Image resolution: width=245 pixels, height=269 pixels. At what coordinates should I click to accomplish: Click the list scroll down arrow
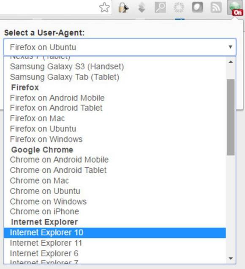231,258
